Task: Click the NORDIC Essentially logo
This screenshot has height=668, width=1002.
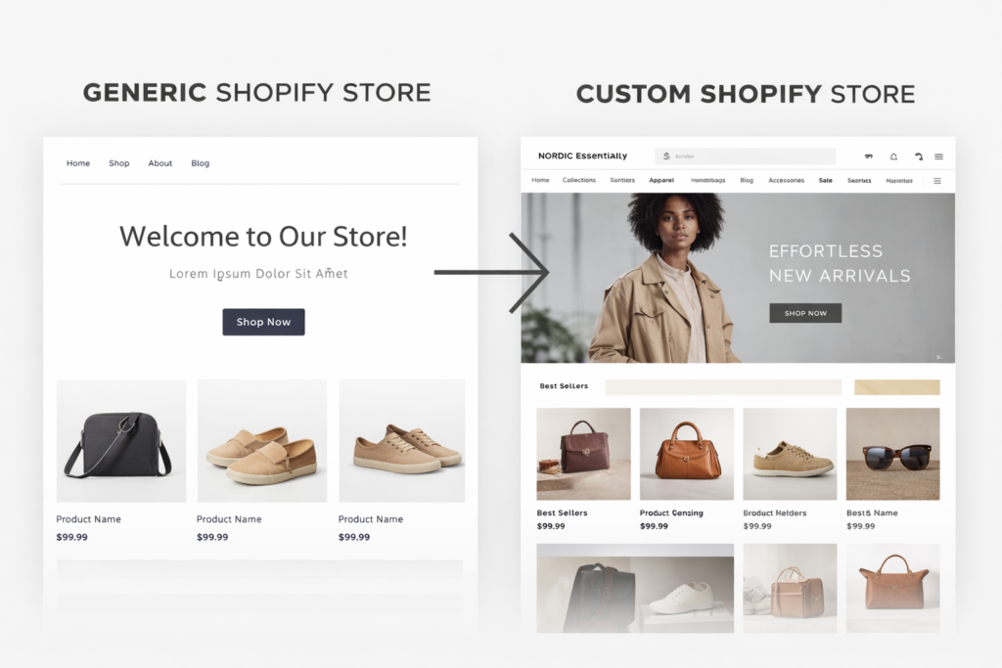Action: [582, 156]
